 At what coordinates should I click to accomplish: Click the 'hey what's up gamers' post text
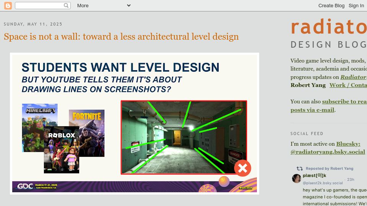(335, 197)
